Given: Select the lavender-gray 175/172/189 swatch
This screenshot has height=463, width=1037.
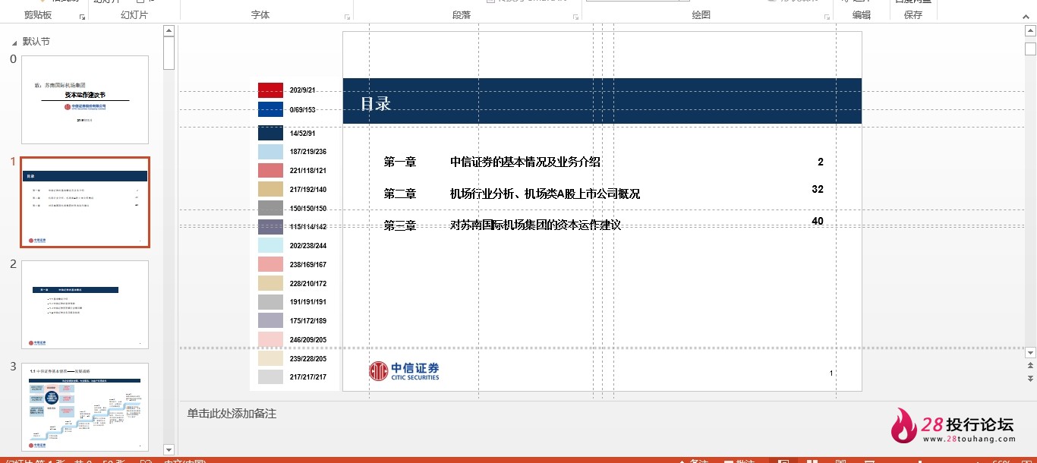Looking at the screenshot, I should click(270, 320).
